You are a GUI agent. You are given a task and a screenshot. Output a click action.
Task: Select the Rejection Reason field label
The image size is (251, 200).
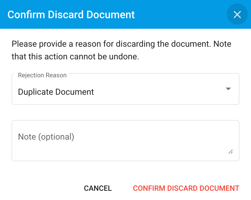tap(42, 75)
